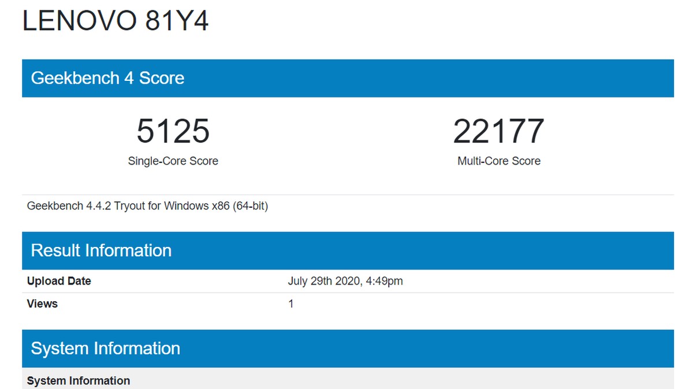The height and width of the screenshot is (389, 693).
Task: Click the Upload Date row label
Action: 59,281
